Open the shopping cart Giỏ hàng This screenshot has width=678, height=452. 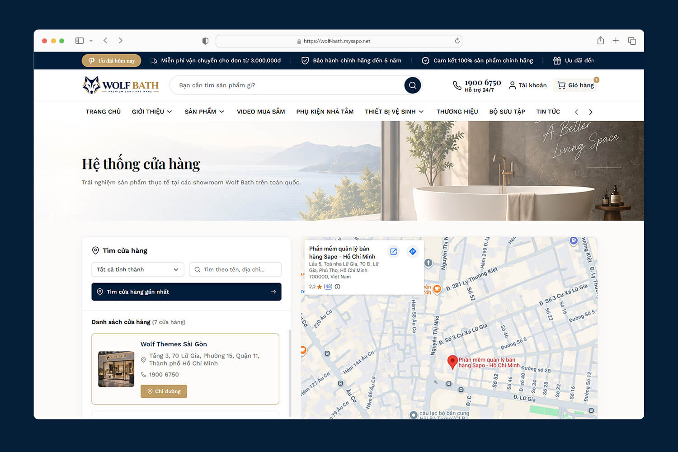[x=576, y=85]
